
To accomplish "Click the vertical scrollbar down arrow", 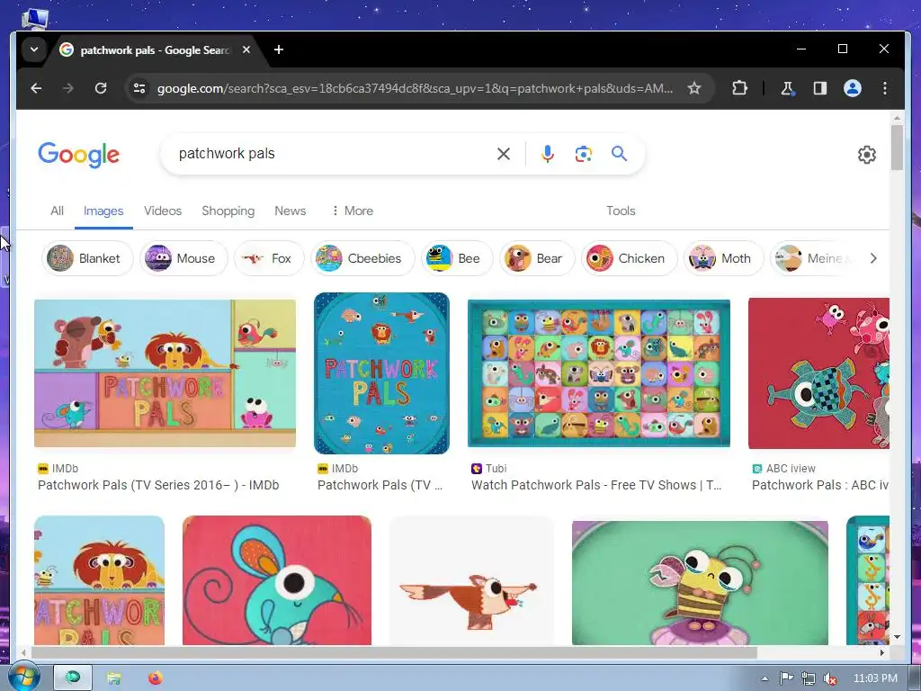I will click(897, 637).
